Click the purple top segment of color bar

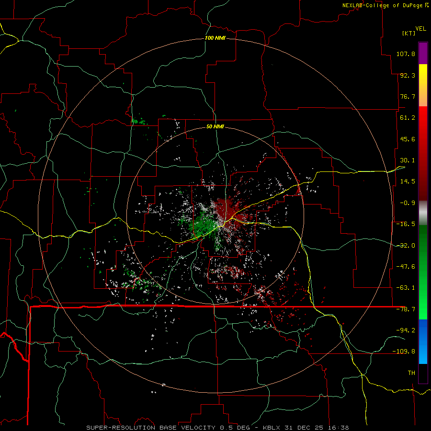point(423,53)
